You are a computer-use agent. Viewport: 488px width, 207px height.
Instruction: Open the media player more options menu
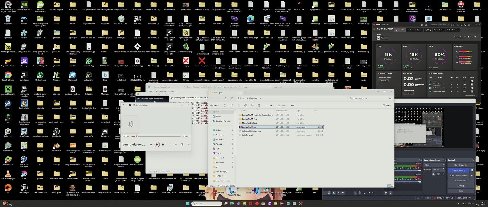coord(188,145)
